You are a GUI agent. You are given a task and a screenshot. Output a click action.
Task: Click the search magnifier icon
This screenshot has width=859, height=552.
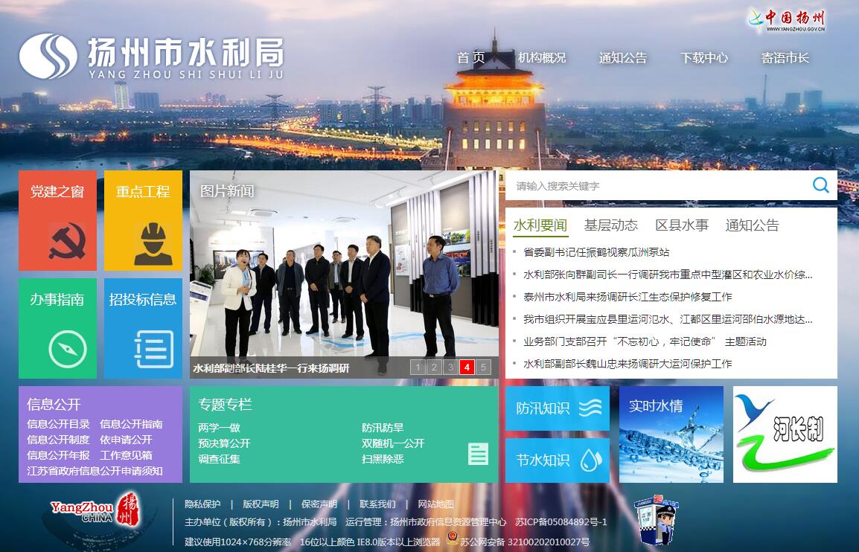point(820,185)
